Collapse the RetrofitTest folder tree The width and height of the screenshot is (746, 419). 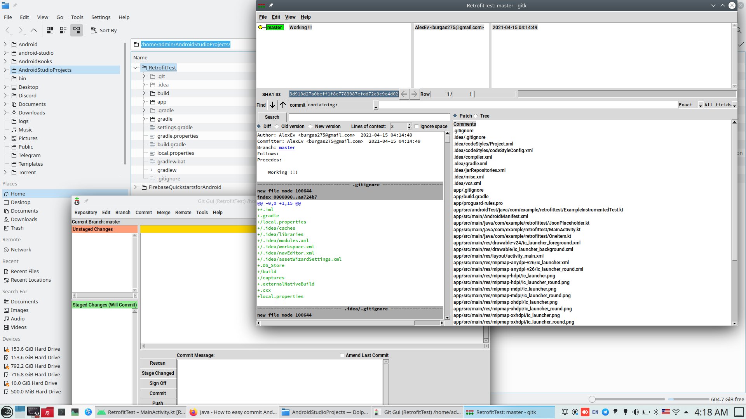(x=136, y=68)
